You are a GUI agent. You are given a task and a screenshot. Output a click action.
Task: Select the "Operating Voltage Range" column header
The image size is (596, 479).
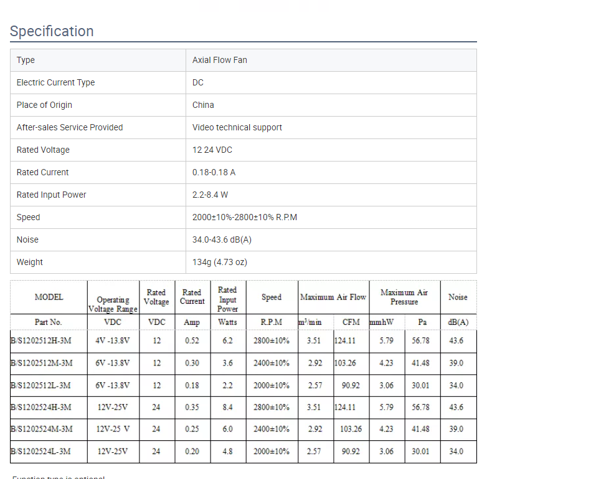(x=113, y=304)
